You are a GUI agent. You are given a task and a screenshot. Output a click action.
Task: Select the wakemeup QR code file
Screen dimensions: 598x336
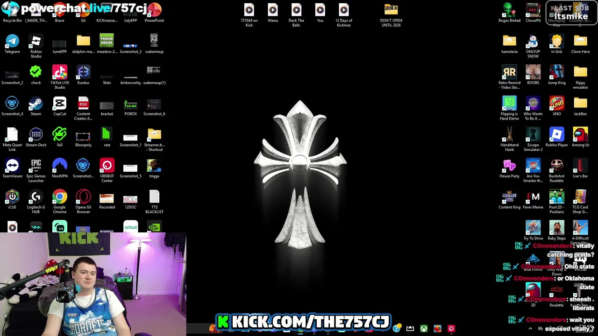(154, 44)
